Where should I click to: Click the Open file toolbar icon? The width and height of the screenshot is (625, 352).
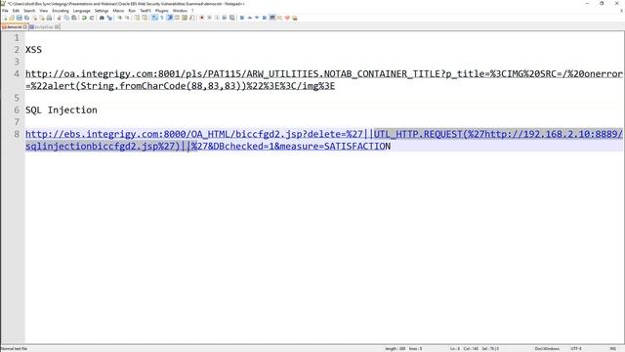(x=12, y=18)
